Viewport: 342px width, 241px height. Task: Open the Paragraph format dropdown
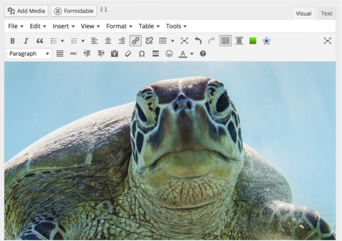tap(29, 54)
